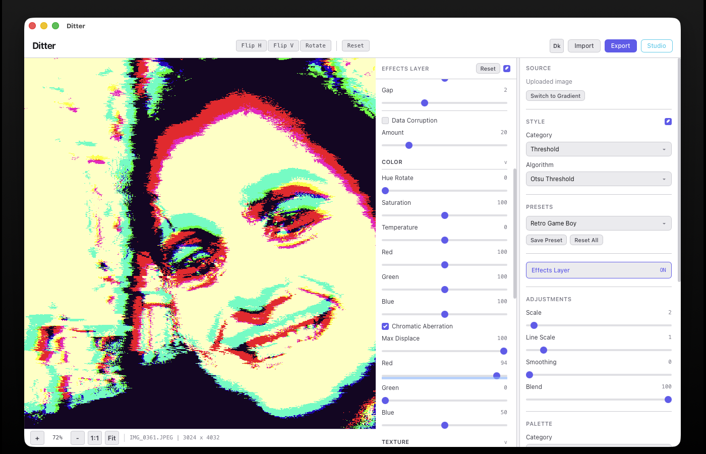Toggle dark mode with Dk button

pos(557,46)
